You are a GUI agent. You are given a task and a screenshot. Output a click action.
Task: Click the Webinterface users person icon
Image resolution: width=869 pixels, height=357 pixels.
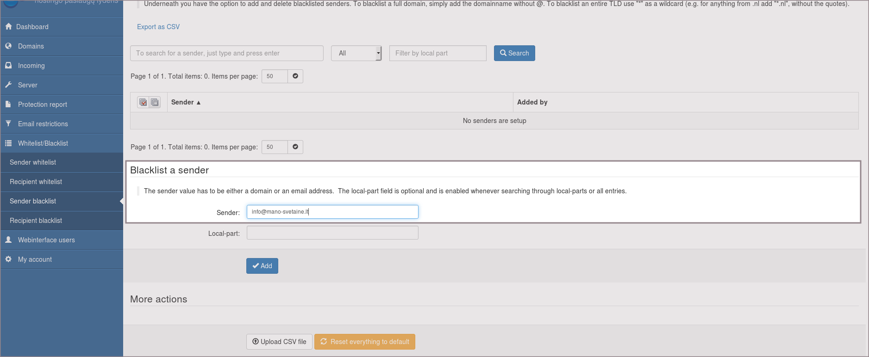pyautogui.click(x=8, y=240)
